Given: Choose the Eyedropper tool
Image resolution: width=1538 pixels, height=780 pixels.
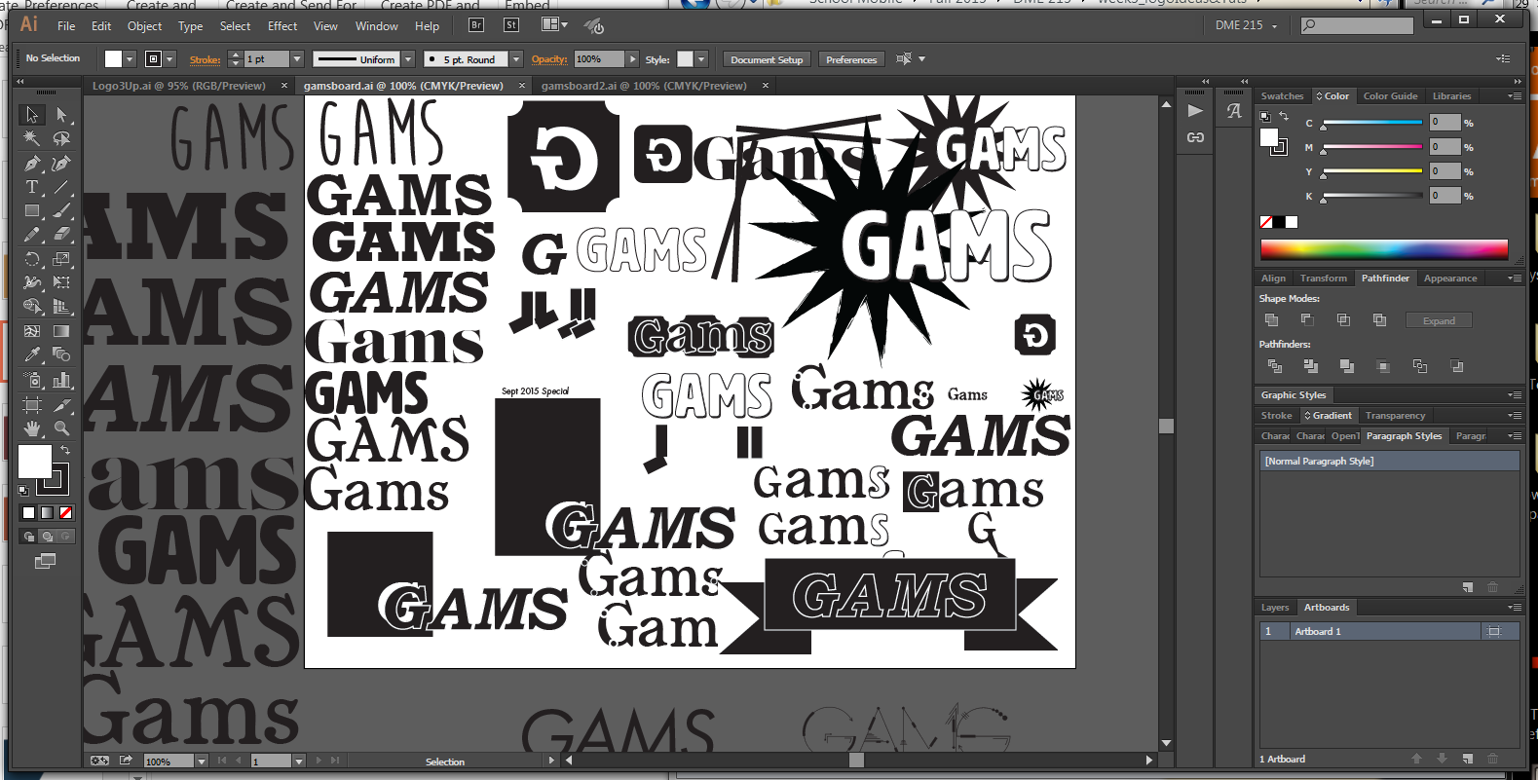Looking at the screenshot, I should click(32, 354).
